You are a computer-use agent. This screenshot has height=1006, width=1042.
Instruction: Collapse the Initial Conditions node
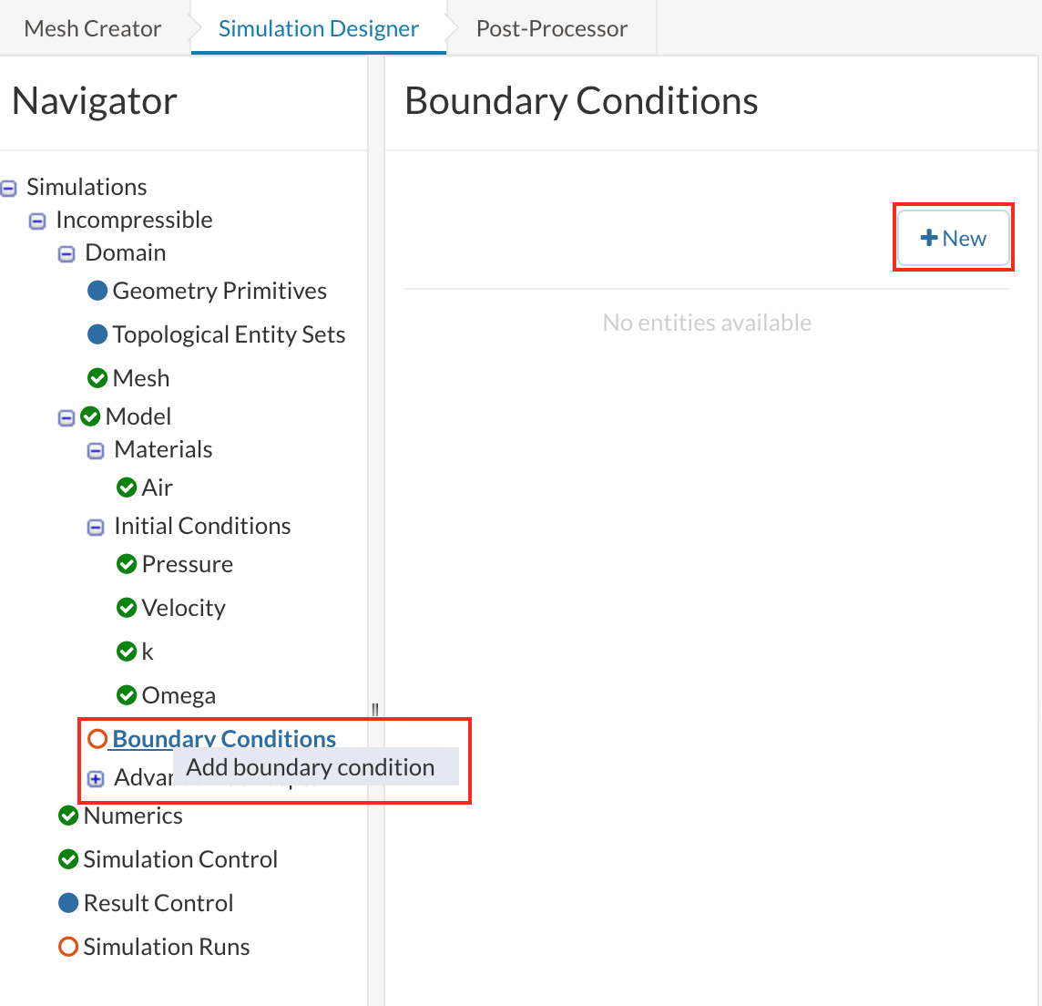(x=96, y=528)
